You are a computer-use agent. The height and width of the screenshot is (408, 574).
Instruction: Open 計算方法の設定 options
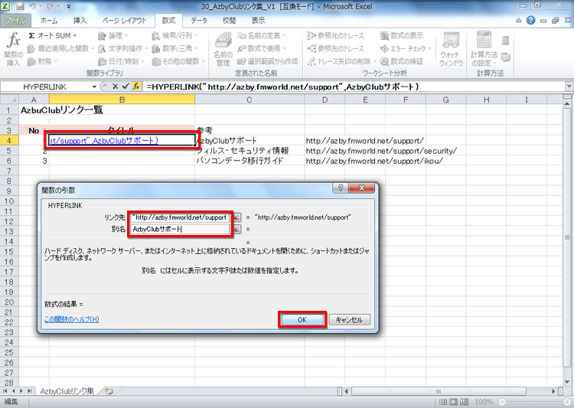484,49
